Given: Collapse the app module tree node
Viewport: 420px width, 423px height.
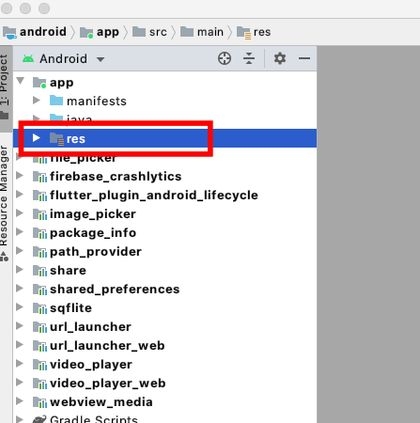Looking at the screenshot, I should 21,81.
